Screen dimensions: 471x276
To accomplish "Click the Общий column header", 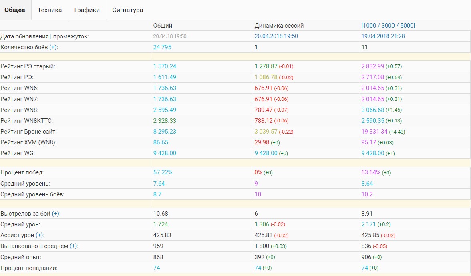I will click(x=163, y=26).
